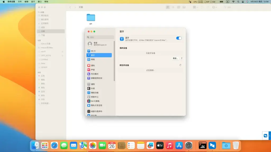Screen dimensions: 271x152
Task: Click the 高级 advanced button
Action: point(175,58)
